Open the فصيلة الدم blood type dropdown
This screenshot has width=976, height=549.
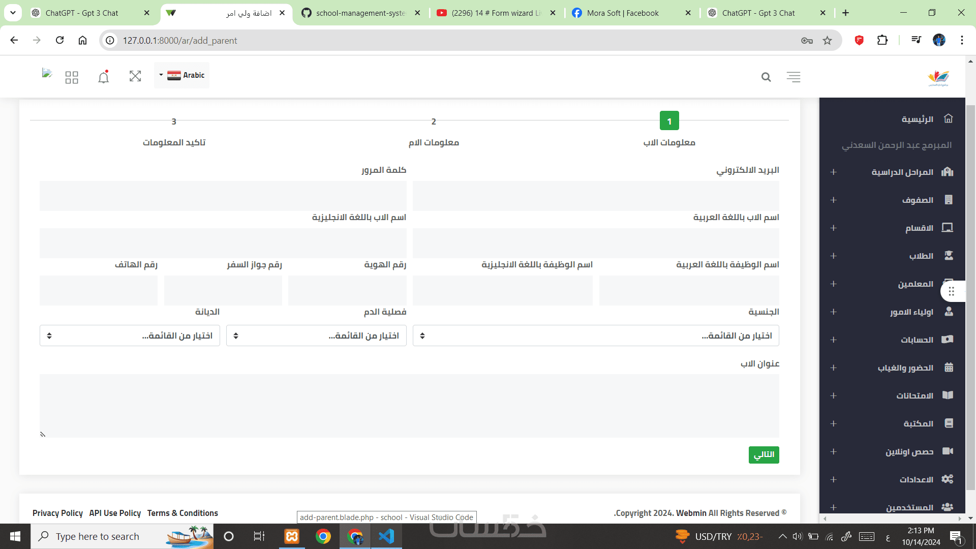coord(316,335)
